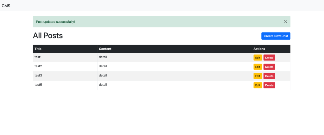
Task: Click the test3 title text
Action: pyautogui.click(x=38, y=76)
